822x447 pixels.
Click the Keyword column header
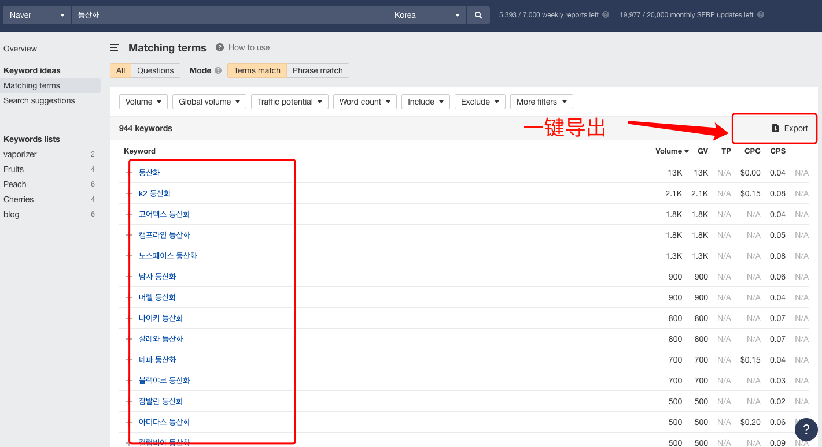pos(139,151)
